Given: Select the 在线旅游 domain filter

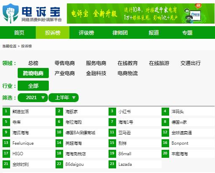Looking at the screenshot, I should (x=159, y=63).
